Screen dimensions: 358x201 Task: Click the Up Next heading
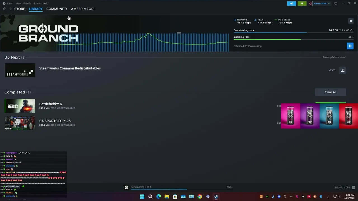pyautogui.click(x=15, y=57)
